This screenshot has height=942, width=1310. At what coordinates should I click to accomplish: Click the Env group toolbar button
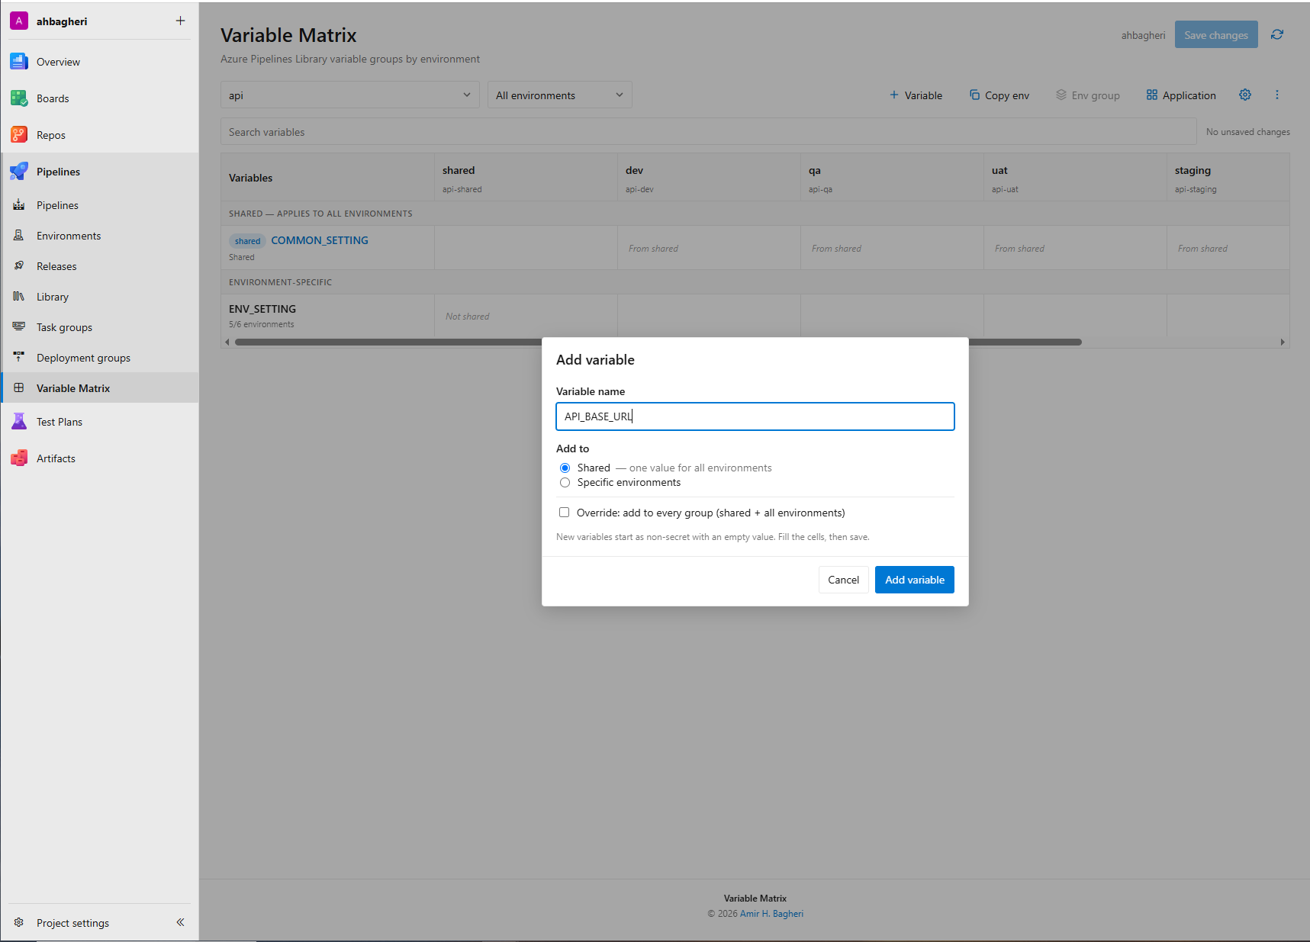pyautogui.click(x=1087, y=95)
